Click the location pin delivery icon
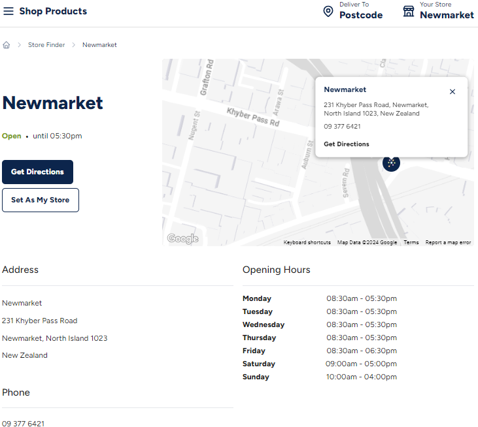 [x=328, y=12]
